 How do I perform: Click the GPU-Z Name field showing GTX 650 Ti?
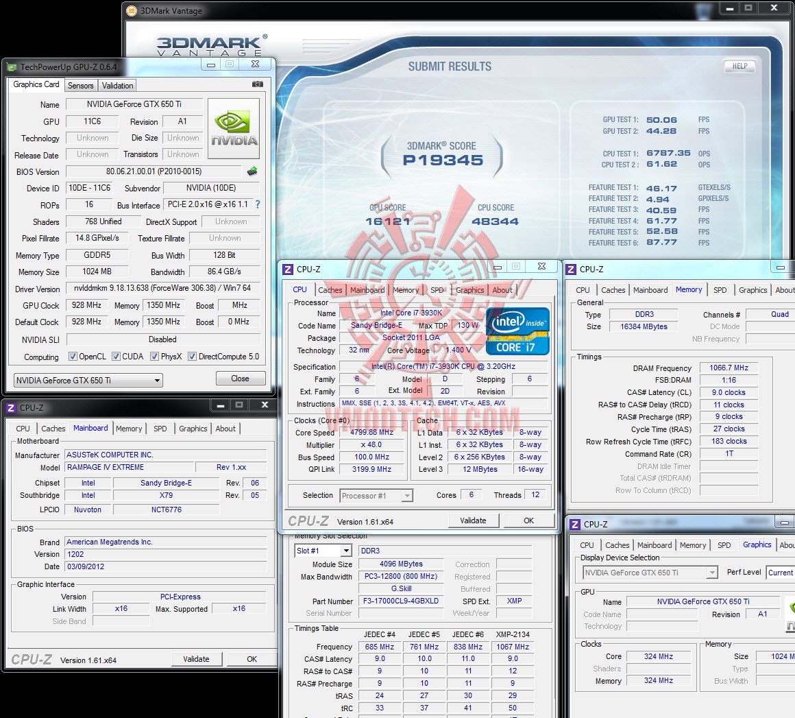pos(134,104)
